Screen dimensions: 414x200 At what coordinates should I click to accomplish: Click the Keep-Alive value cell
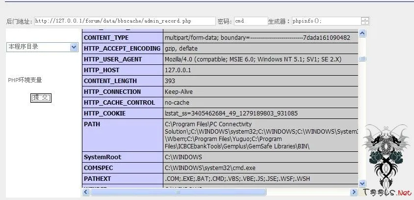point(261,92)
